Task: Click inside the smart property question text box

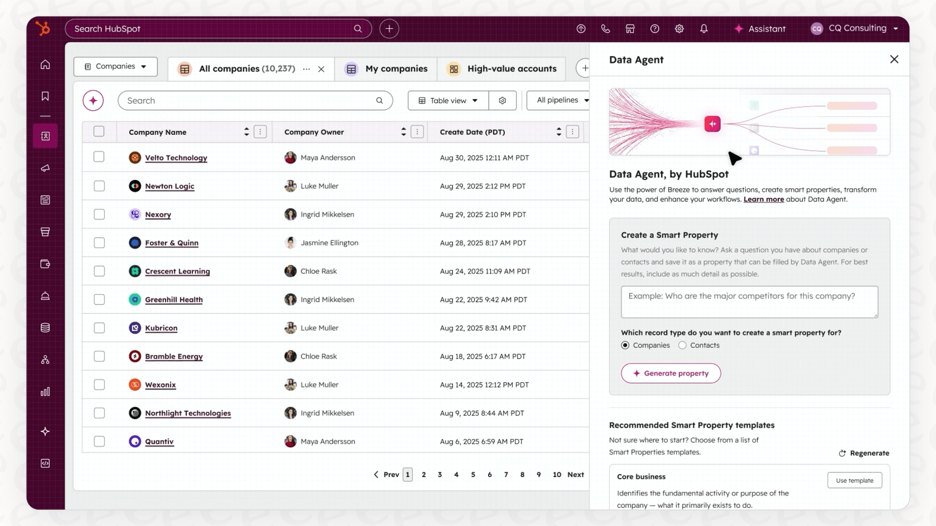Action: tap(749, 302)
